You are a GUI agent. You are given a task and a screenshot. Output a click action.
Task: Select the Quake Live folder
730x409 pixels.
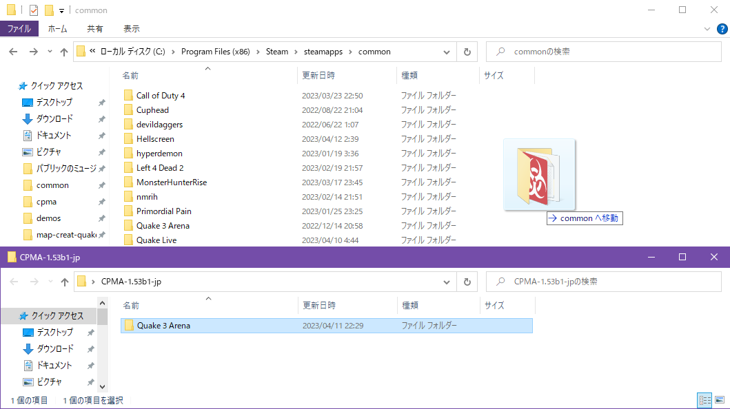[x=156, y=240]
